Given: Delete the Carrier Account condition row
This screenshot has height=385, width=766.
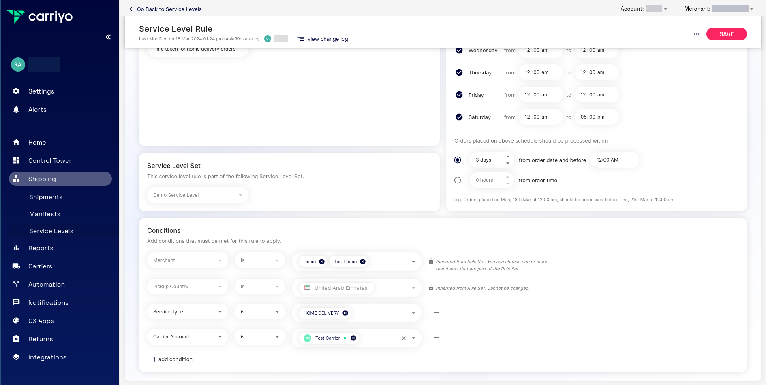Looking at the screenshot, I should pyautogui.click(x=437, y=338).
